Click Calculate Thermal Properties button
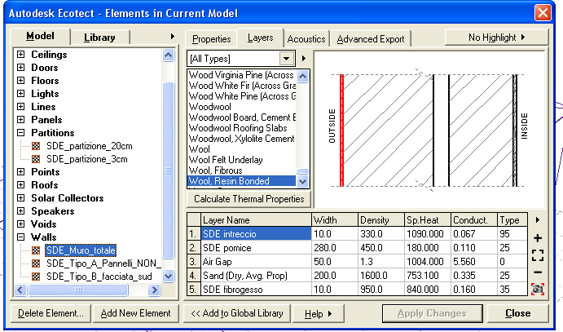Image resolution: width=563 pixels, height=332 pixels. click(249, 199)
